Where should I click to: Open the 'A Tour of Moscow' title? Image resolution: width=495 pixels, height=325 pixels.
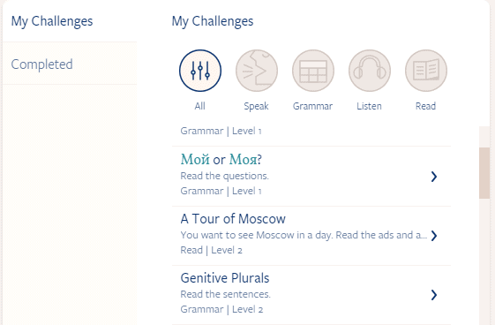pos(233,219)
